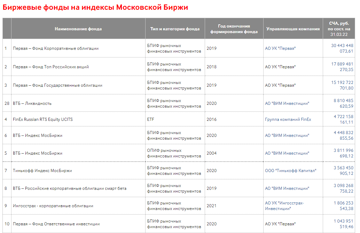Open АО УК "Ингосстрах-Инвестиции" link
This screenshot has width=360, height=233.
point(284,206)
